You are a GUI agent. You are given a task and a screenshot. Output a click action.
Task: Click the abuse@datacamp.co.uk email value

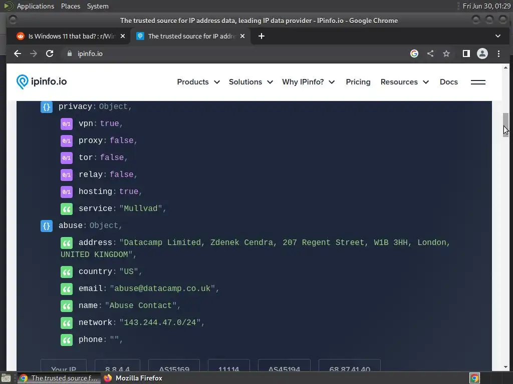coord(162,288)
